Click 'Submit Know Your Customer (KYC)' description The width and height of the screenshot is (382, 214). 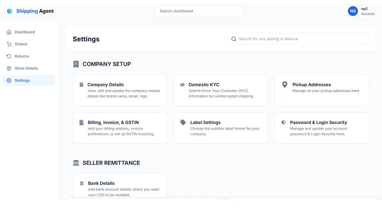(x=221, y=93)
